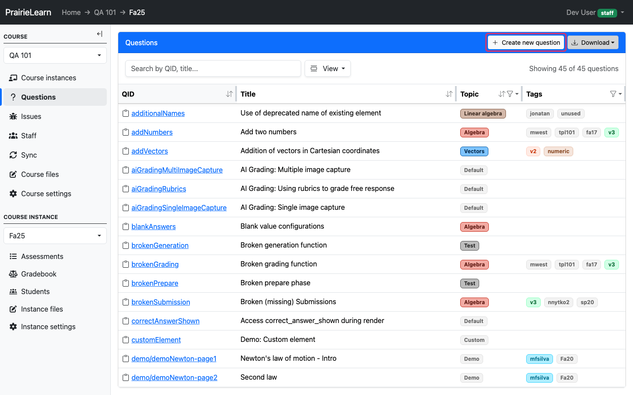Viewport: 633px width, 395px height.
Task: Expand the Download dropdown button
Action: coord(593,43)
